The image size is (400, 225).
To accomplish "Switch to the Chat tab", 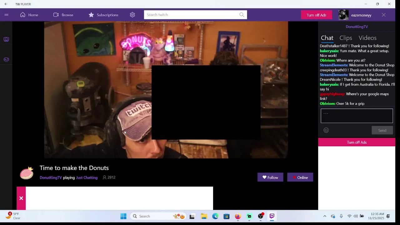I will [x=327, y=38].
